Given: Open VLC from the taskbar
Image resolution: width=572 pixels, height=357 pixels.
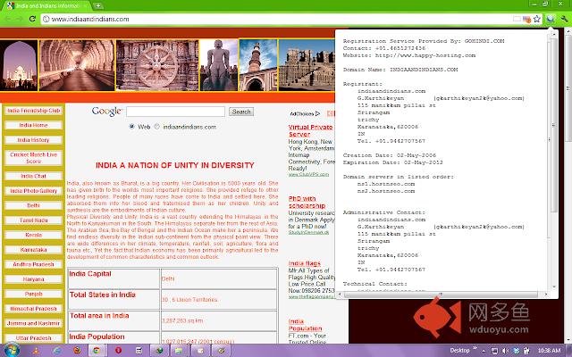Looking at the screenshot, I should 36,351.
